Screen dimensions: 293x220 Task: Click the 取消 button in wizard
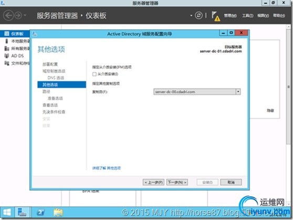(231, 182)
